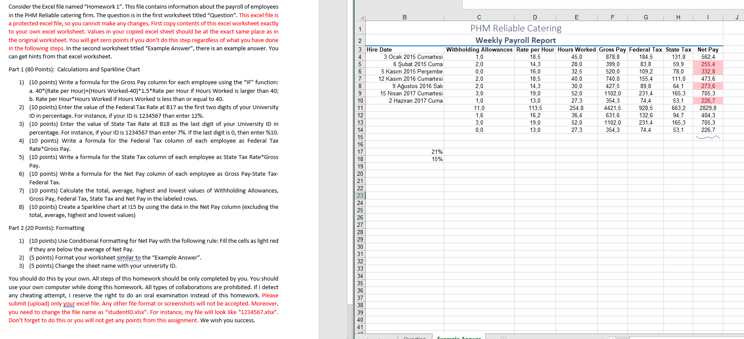The image size is (744, 339).
Task: Click the hire date 15 Nisan 2017 Cumartesi
Action: [x=404, y=93]
